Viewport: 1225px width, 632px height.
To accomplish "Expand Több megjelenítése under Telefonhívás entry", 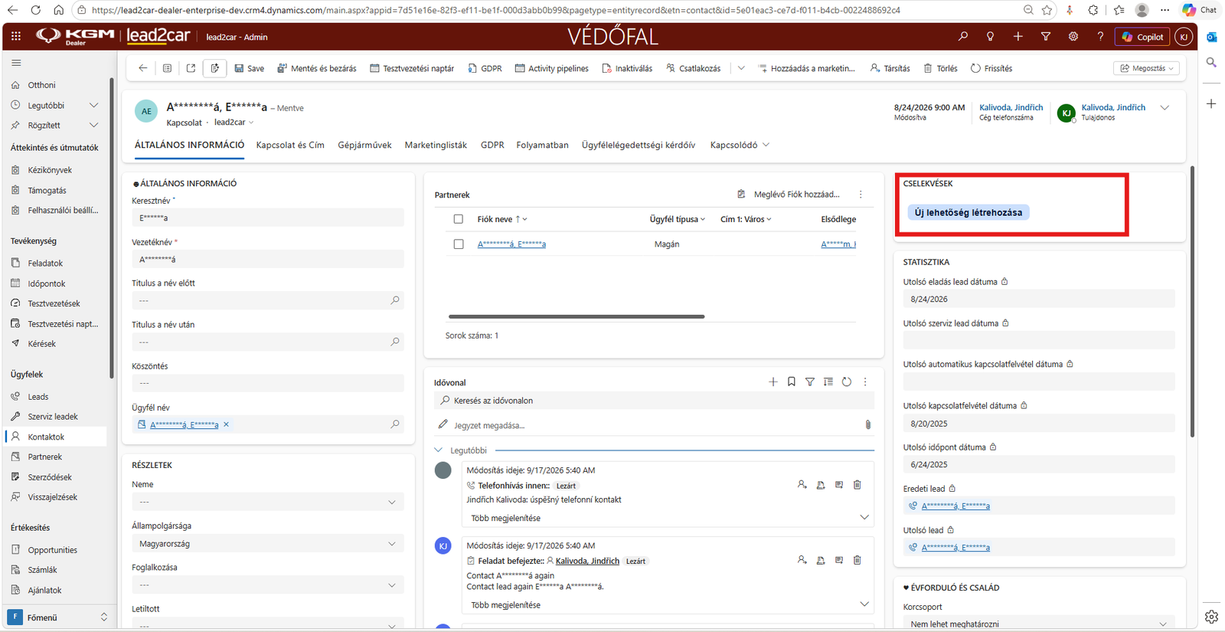I will coord(666,518).
